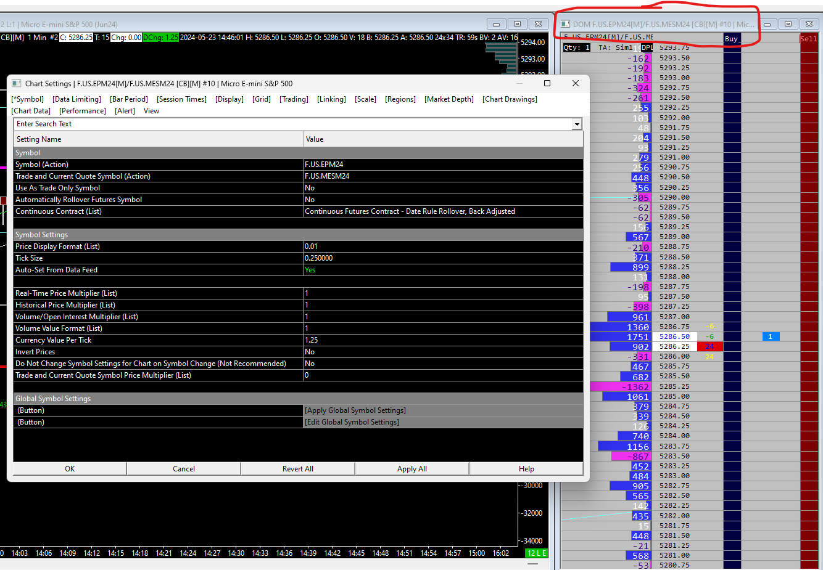Click the DOM window title bar icon
The width and height of the screenshot is (823, 570).
pyautogui.click(x=565, y=24)
